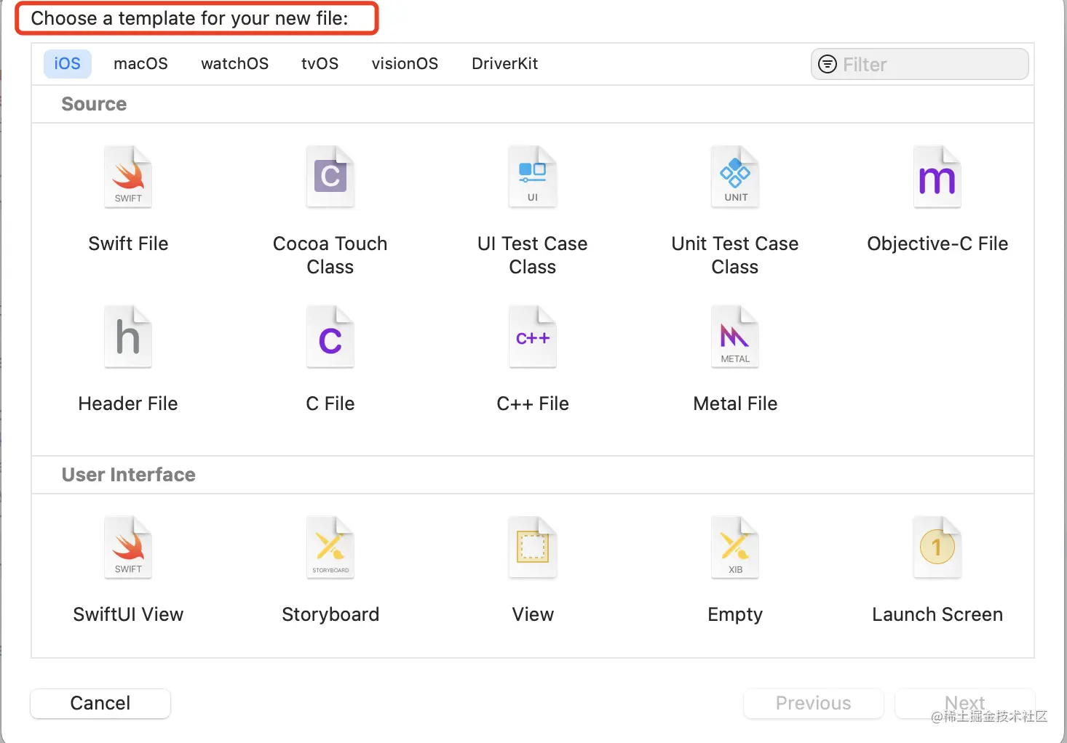Click the Previous button
This screenshot has height=743, width=1067.
[814, 704]
